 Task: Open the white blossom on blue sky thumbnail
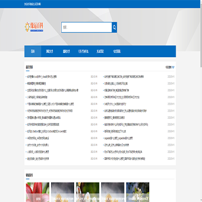(137, 192)
